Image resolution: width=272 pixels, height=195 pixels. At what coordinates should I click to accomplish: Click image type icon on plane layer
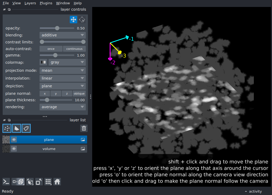coord(83,140)
